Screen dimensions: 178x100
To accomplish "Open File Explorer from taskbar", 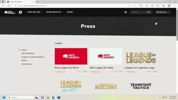I will (48, 97).
